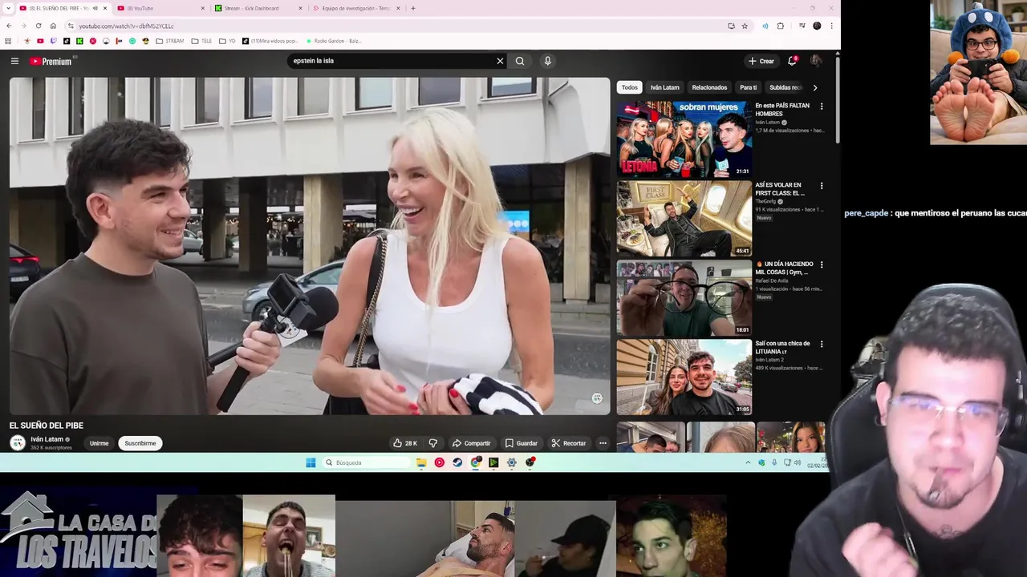
Task: Open options for 'UN DÍA HACIENDO MIL COSAS' video
Action: click(821, 264)
